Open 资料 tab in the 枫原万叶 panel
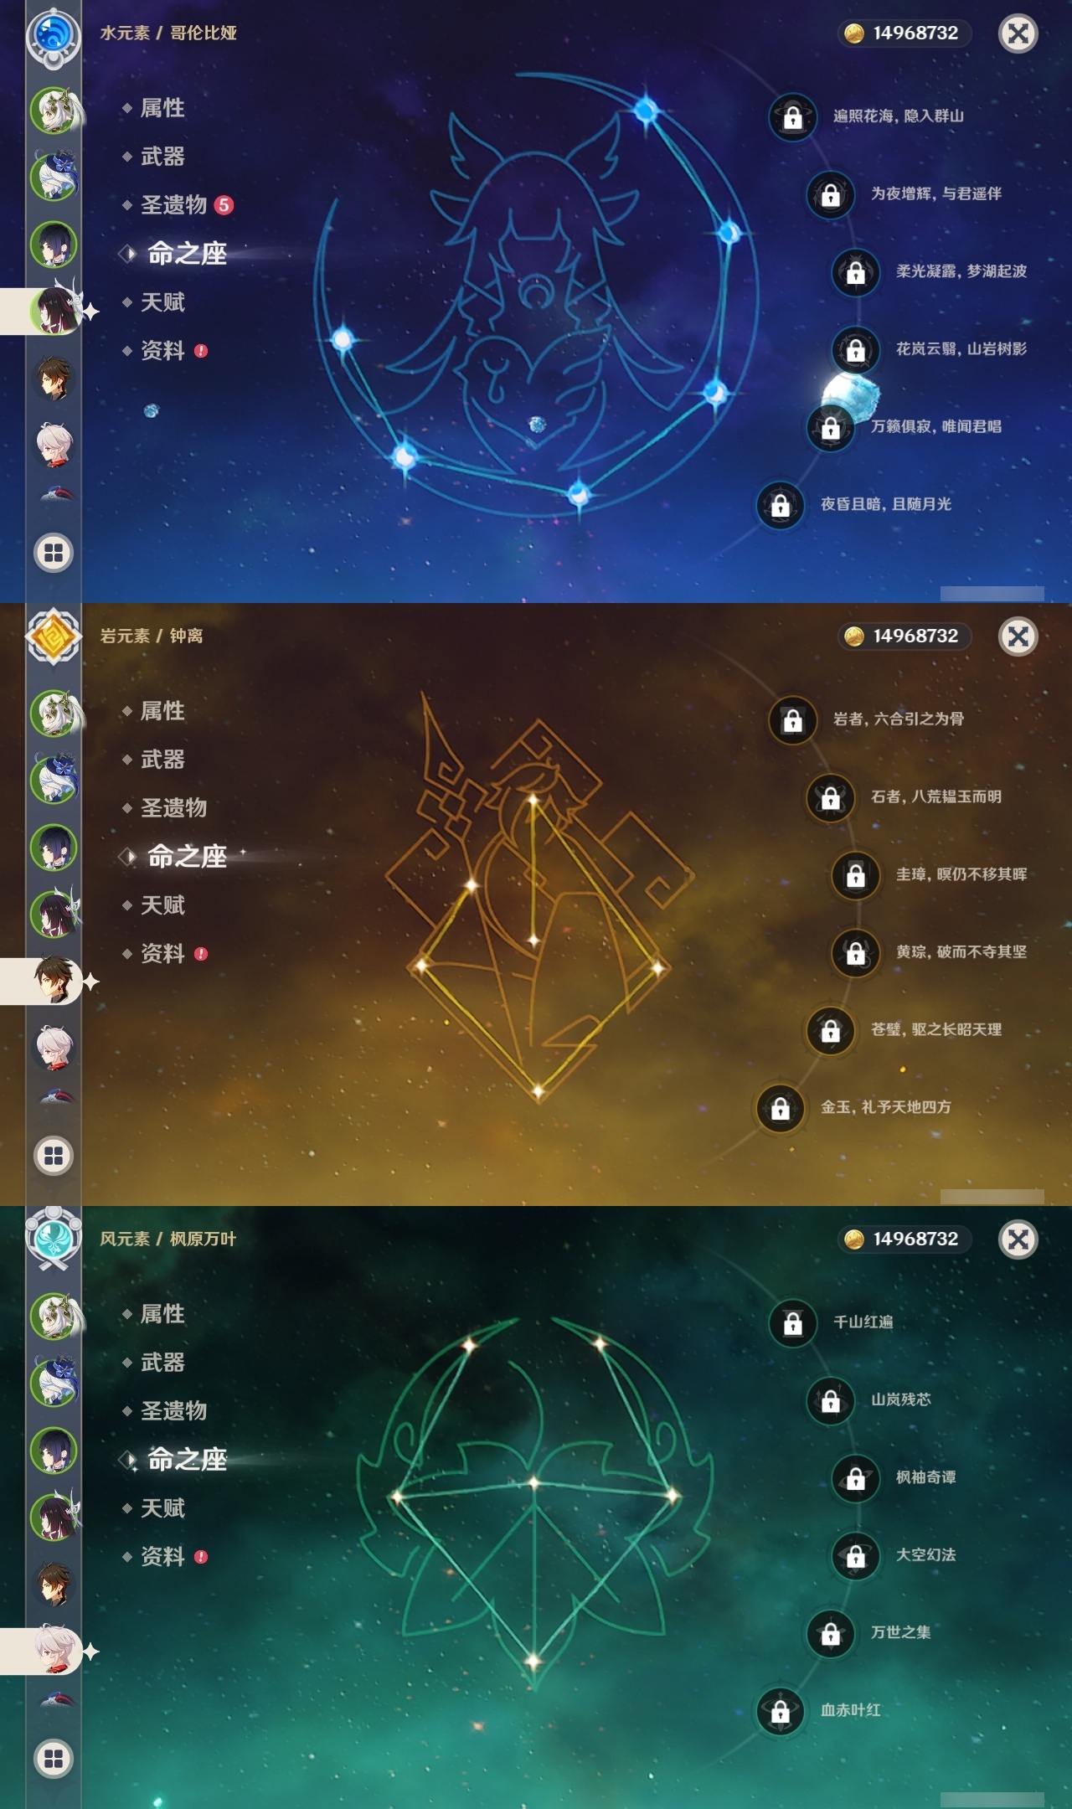Image resolution: width=1072 pixels, height=1809 pixels. click(x=166, y=1557)
